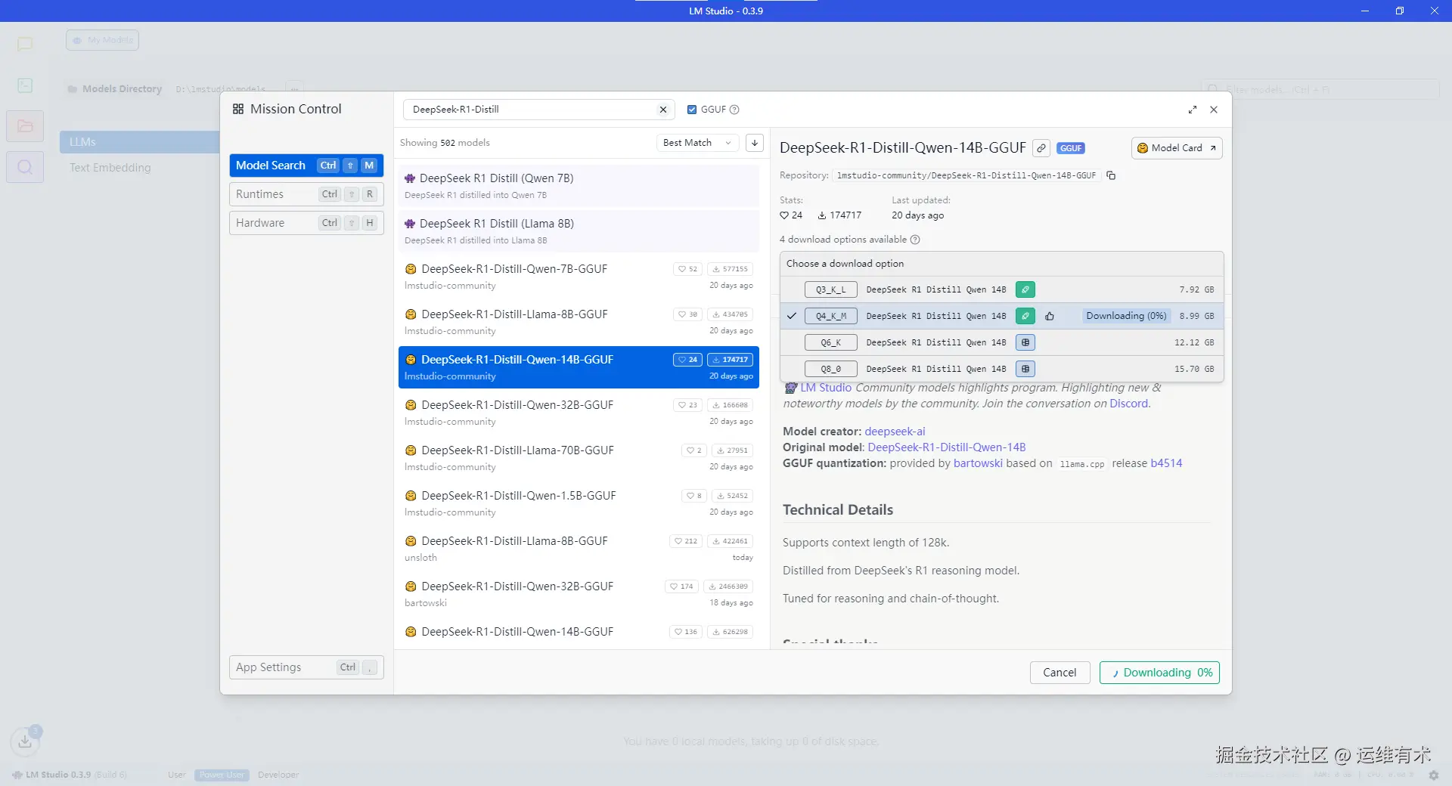Select DeepSeek-R1-Distill-Qwen-1.5B-GGUF result
Screen dimensions: 1452x786
click(x=579, y=503)
